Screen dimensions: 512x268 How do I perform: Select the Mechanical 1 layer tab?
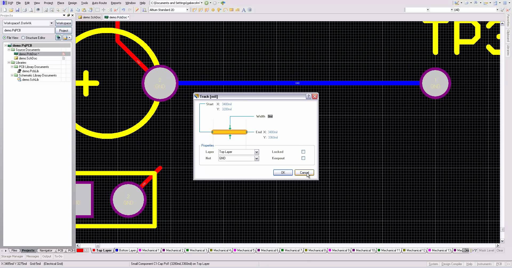click(149, 250)
